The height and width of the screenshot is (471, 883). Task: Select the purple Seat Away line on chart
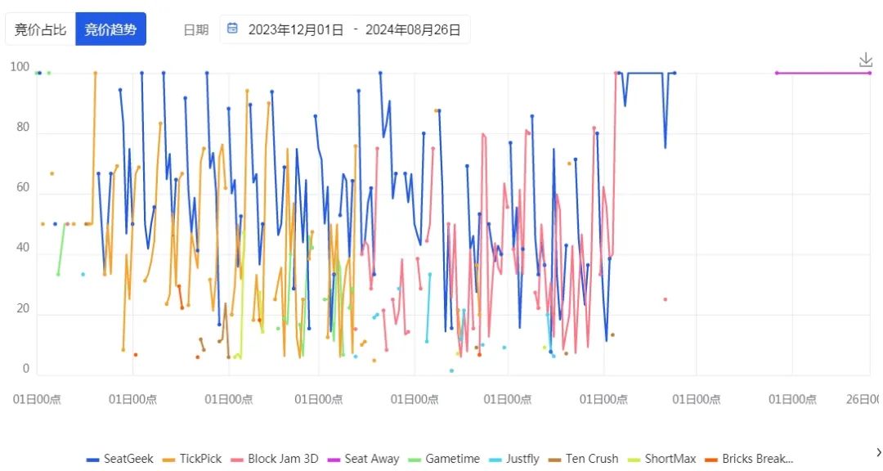pos(823,73)
